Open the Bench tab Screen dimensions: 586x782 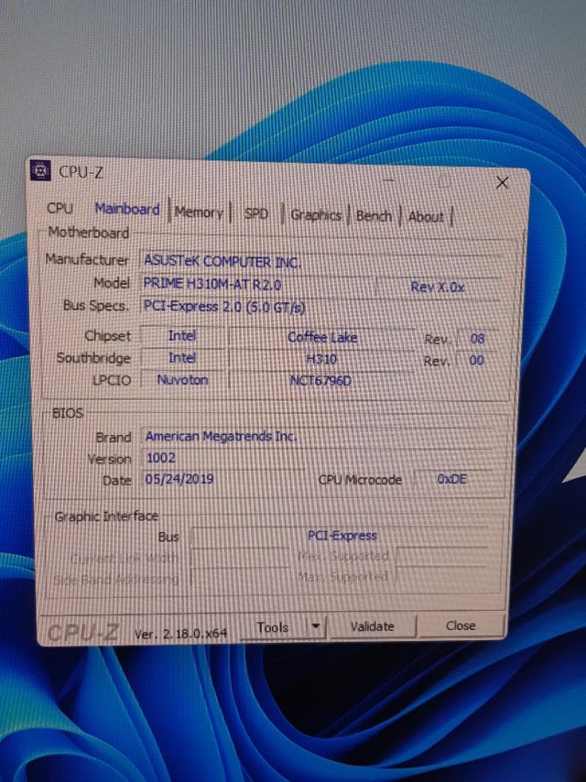tap(374, 216)
